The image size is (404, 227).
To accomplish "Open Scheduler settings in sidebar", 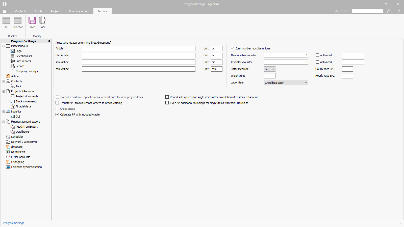I will 17,137.
